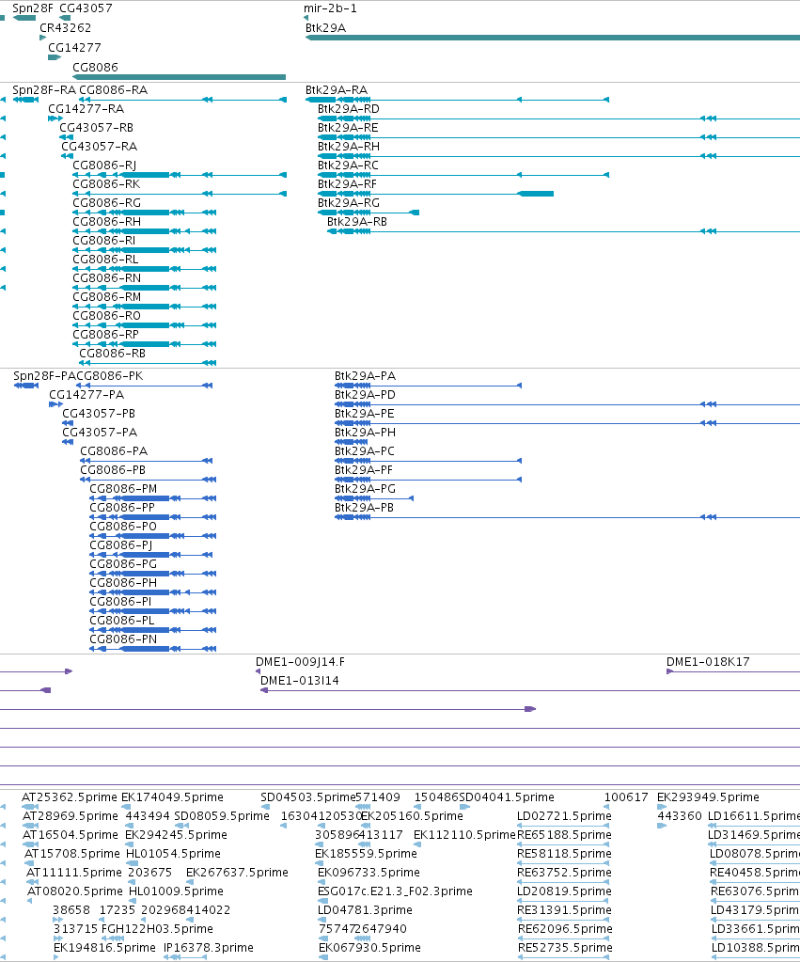This screenshot has height=962, width=800.
Task: Open transcript CG8086-RH label
Action: point(107,222)
